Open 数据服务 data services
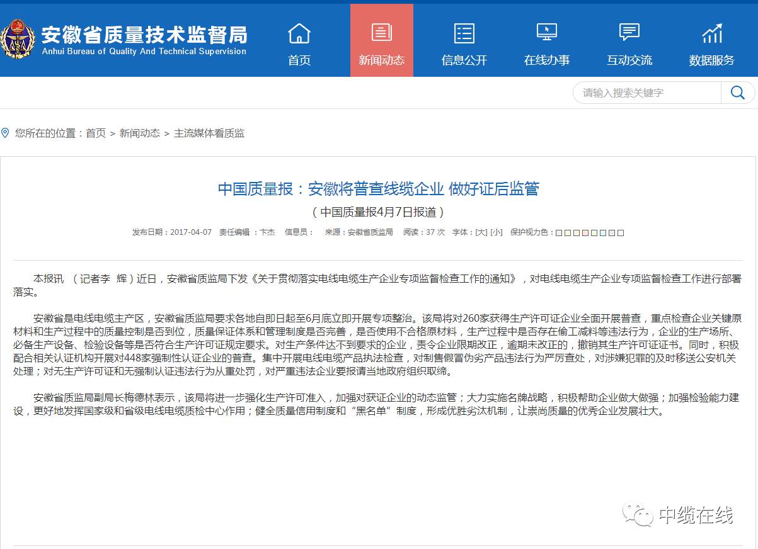 pyautogui.click(x=712, y=45)
